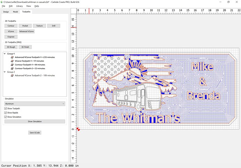The height and width of the screenshot is (168, 241).
Task: Click the VCarve button
Action: pos(11,31)
